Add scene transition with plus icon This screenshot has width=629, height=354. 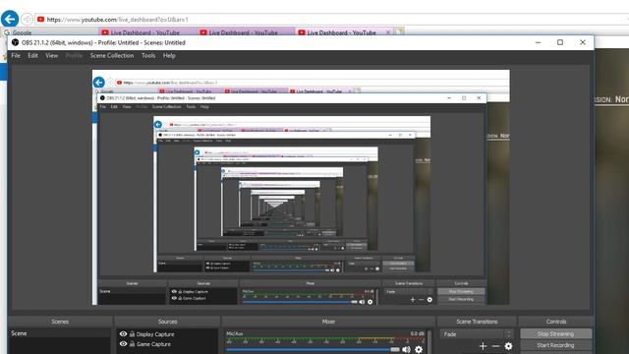click(483, 346)
